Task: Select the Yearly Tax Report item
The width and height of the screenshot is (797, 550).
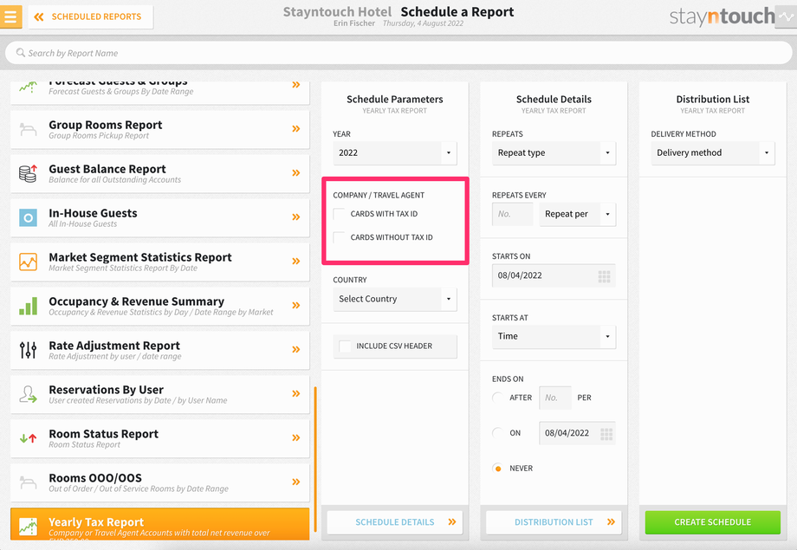Action: 159,523
